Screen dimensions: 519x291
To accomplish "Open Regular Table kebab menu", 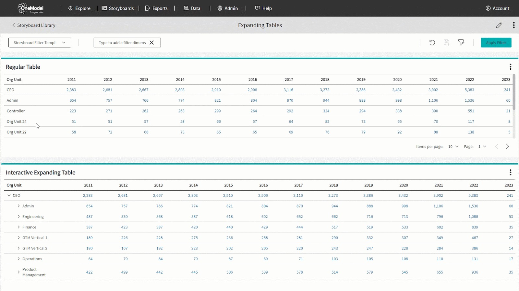I will pyautogui.click(x=510, y=67).
